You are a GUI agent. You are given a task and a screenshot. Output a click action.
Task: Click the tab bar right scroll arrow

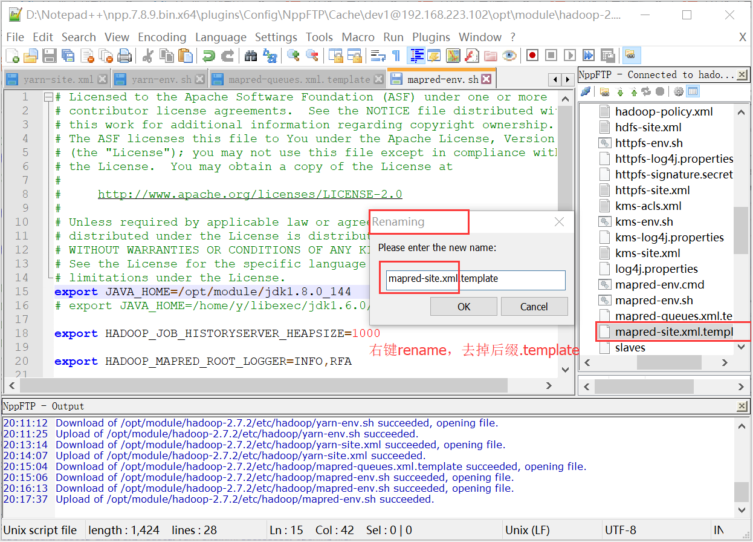pos(567,79)
